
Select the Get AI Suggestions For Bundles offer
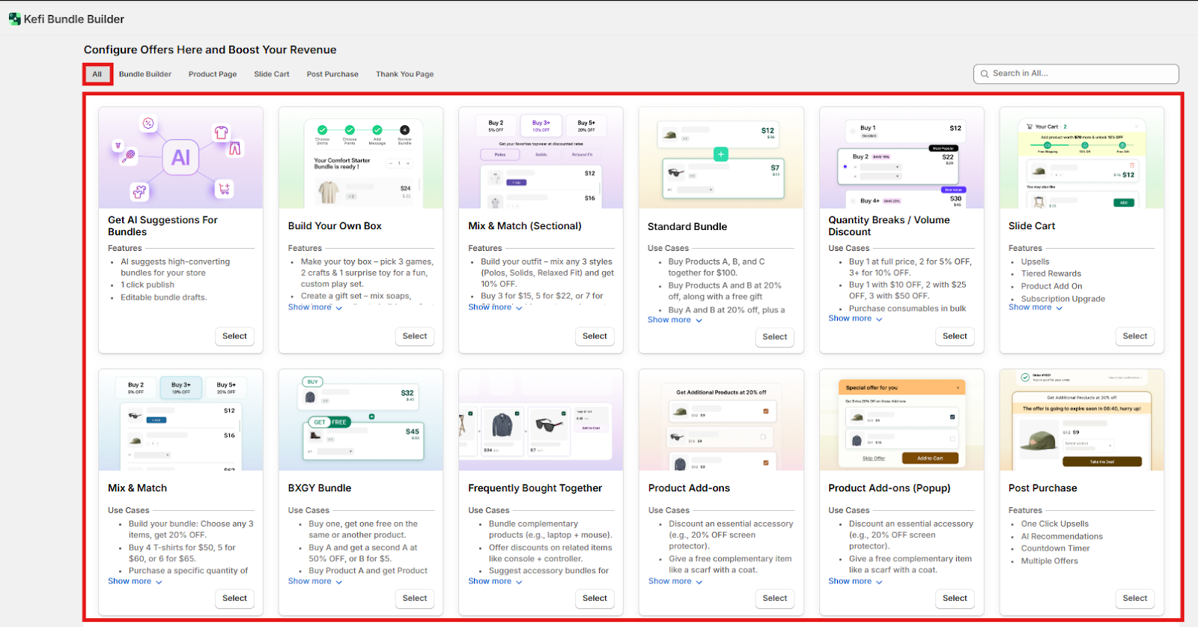(x=234, y=336)
